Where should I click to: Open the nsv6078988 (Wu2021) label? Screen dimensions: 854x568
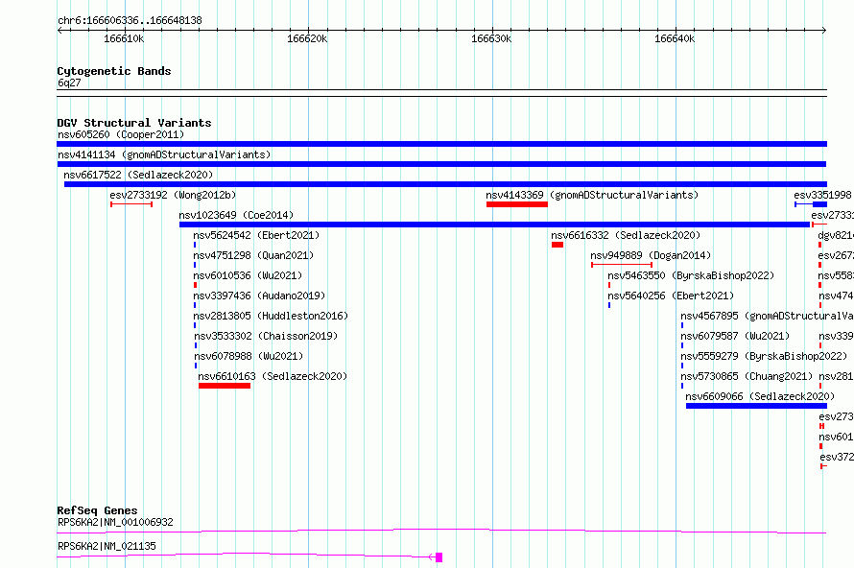click(x=249, y=356)
